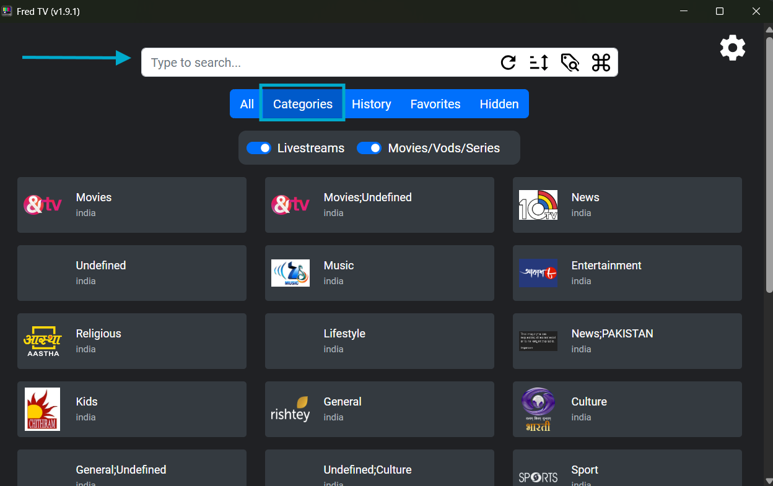
Task: Open settings via the gear icon
Action: 733,48
